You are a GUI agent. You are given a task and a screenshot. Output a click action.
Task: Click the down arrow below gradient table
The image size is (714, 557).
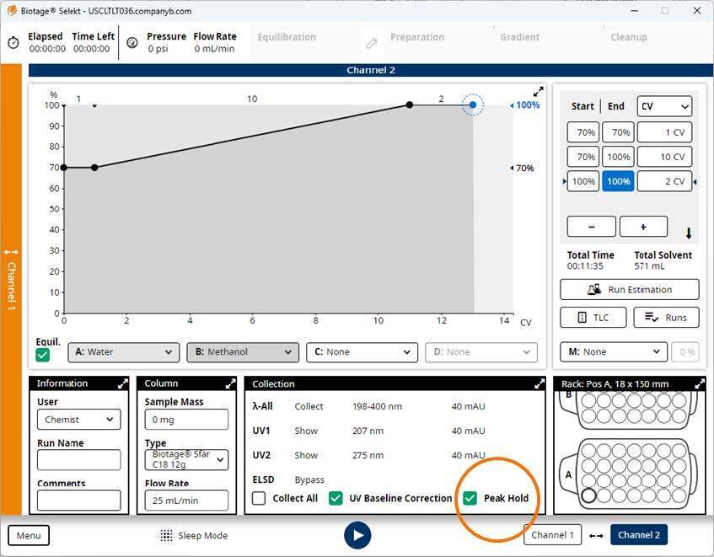689,233
